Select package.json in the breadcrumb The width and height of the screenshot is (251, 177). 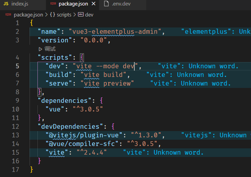[x=28, y=15]
